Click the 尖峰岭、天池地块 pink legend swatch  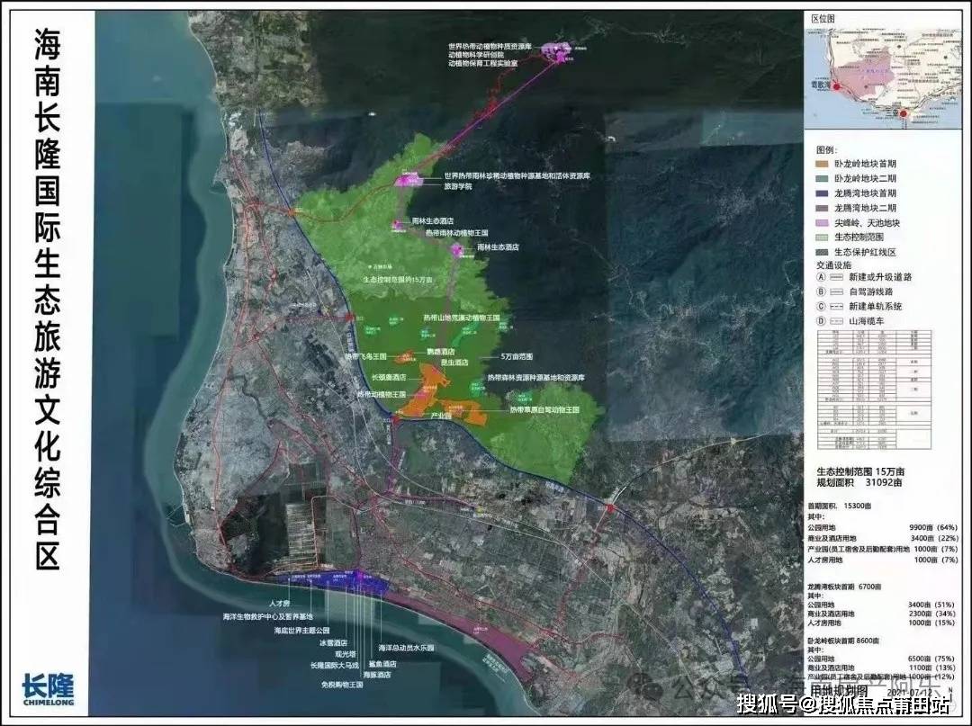click(x=823, y=223)
